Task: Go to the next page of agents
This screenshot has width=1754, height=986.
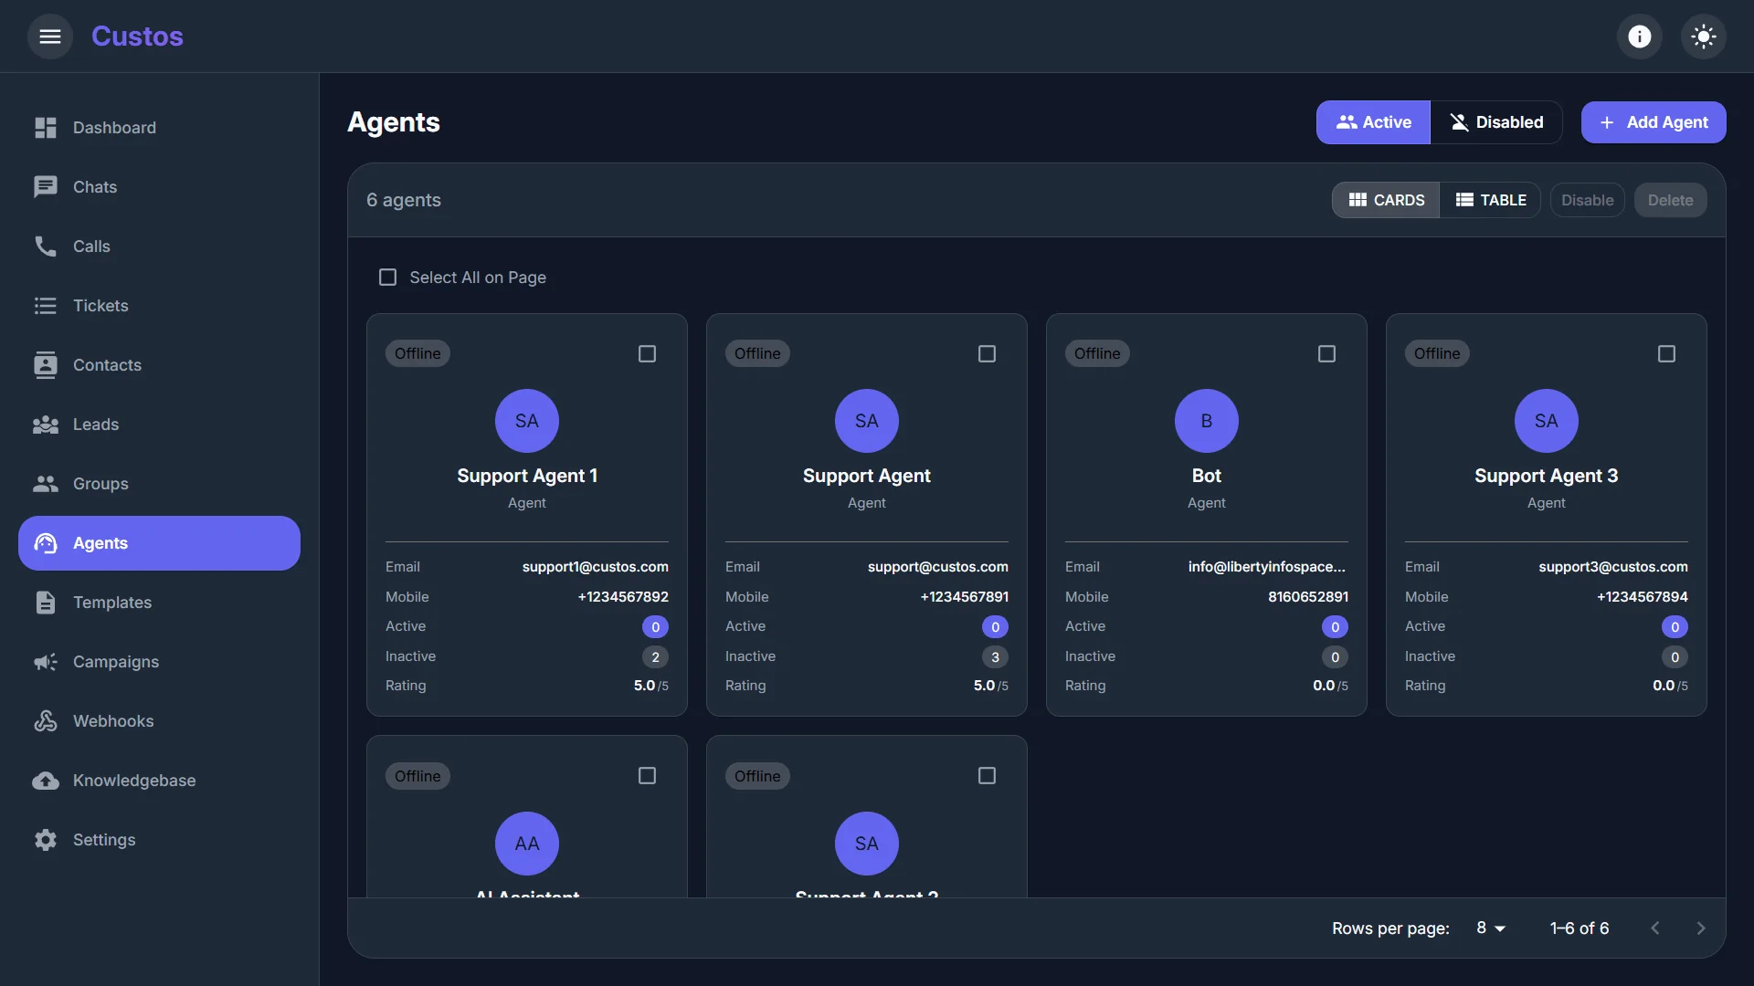Action: click(1700, 928)
